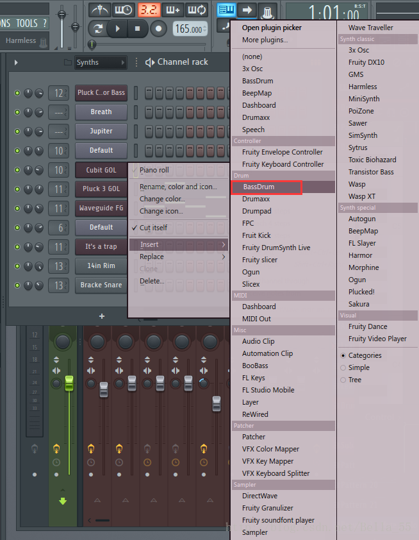Arm recording with the record button

click(158, 29)
